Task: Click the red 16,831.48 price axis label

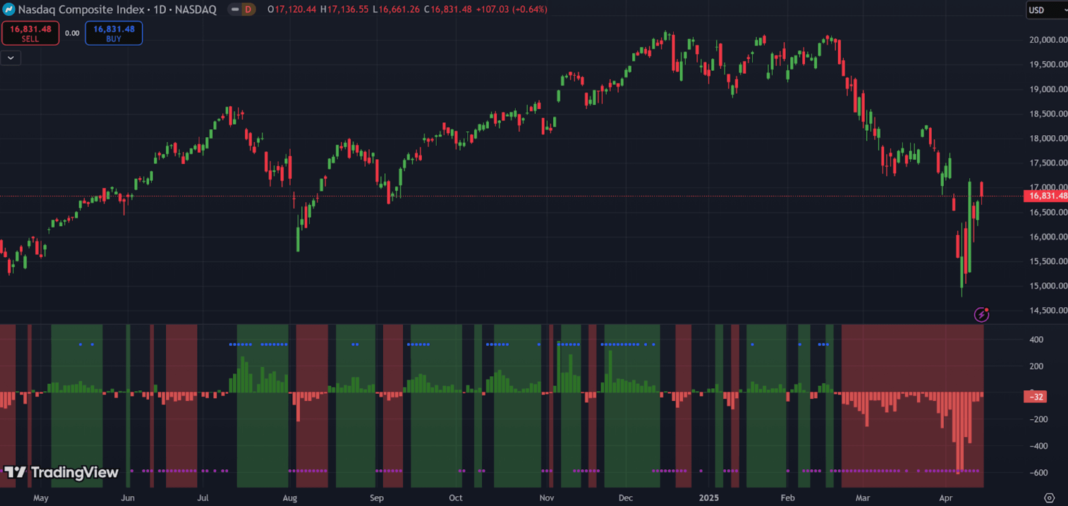Action: tap(1045, 196)
